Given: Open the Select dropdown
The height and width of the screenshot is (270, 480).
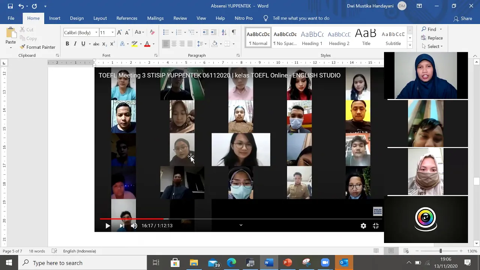Looking at the screenshot, I should click(x=432, y=46).
